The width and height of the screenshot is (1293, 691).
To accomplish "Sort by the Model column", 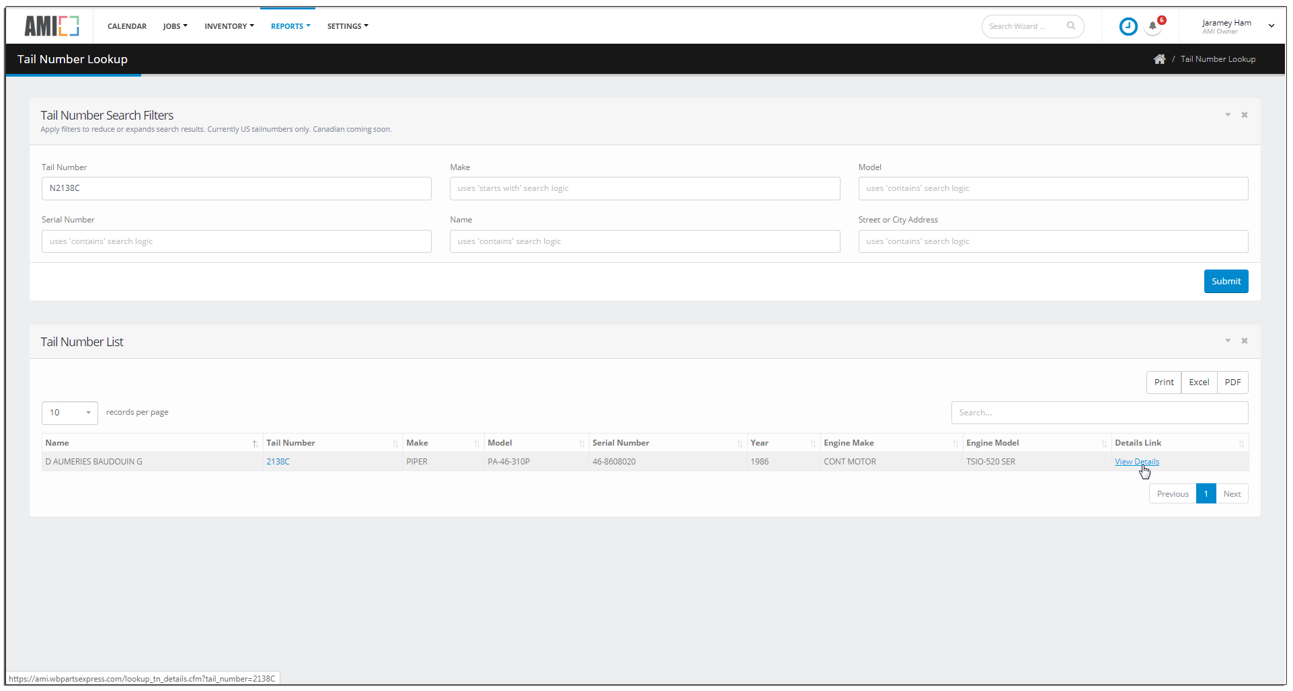I will (536, 443).
